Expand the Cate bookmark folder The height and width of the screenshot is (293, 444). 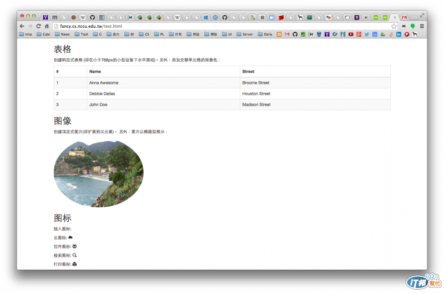coord(43,34)
